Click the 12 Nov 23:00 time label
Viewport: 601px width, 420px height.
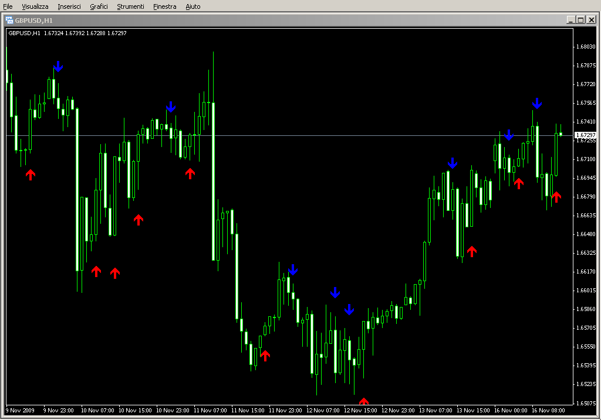pos(398,411)
